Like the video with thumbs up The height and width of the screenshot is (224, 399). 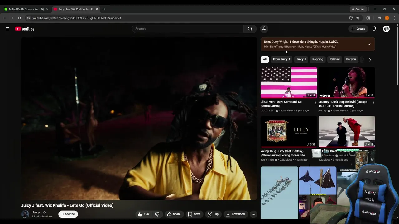point(143,214)
